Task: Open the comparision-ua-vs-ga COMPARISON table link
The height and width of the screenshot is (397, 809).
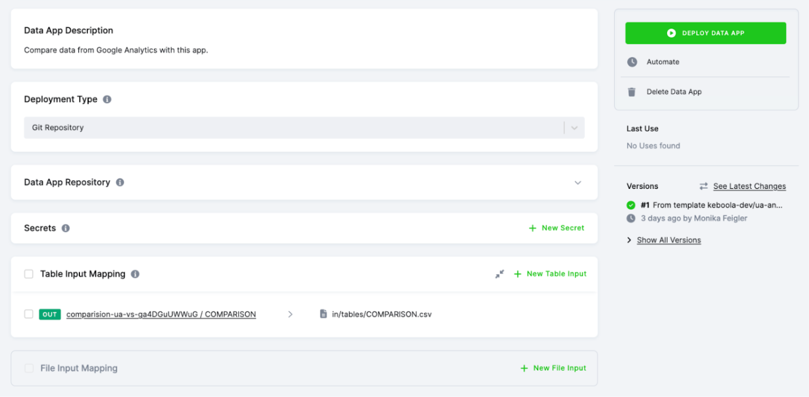Action: pos(161,314)
